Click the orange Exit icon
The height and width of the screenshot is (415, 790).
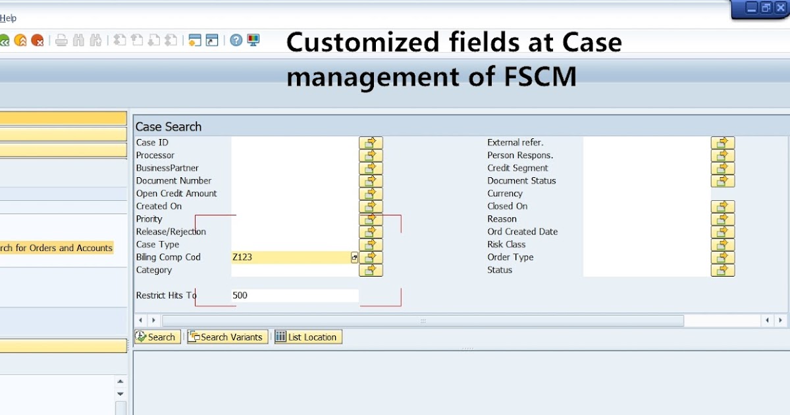(20, 40)
